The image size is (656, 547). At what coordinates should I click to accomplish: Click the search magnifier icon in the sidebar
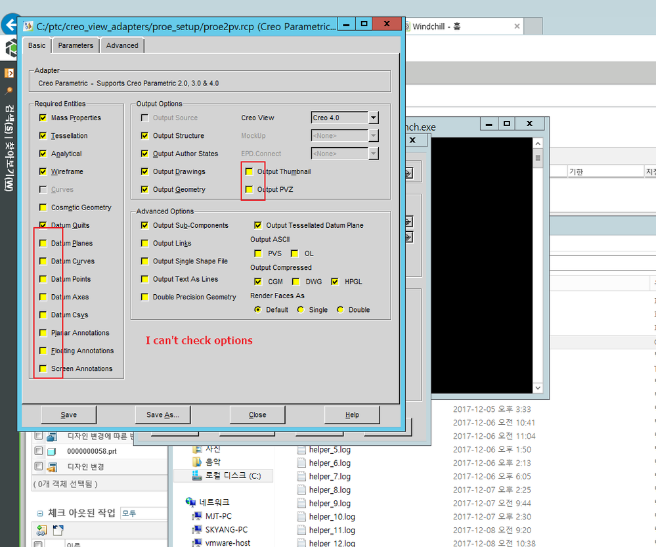click(9, 91)
